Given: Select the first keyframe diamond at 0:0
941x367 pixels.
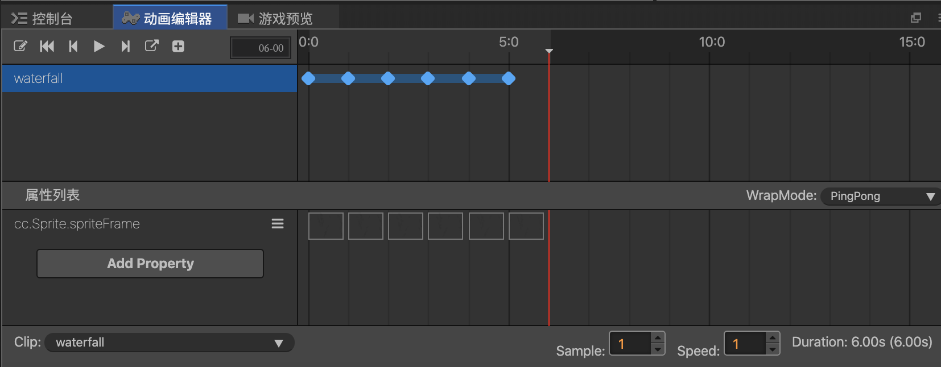Looking at the screenshot, I should click(x=308, y=78).
